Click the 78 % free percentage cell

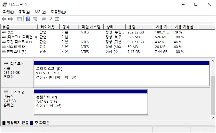click(x=178, y=32)
